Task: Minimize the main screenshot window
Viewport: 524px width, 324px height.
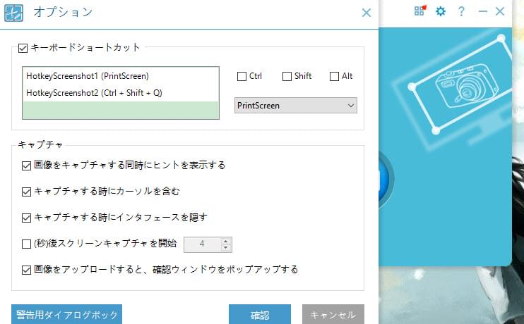Action: pos(482,11)
